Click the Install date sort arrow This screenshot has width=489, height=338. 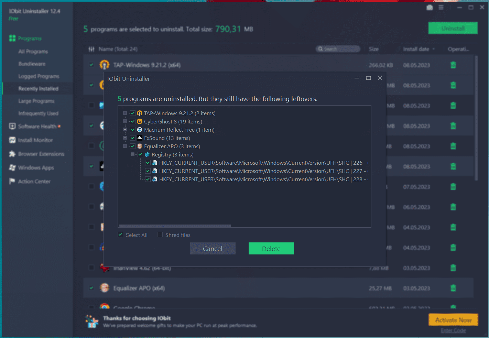pyautogui.click(x=434, y=49)
